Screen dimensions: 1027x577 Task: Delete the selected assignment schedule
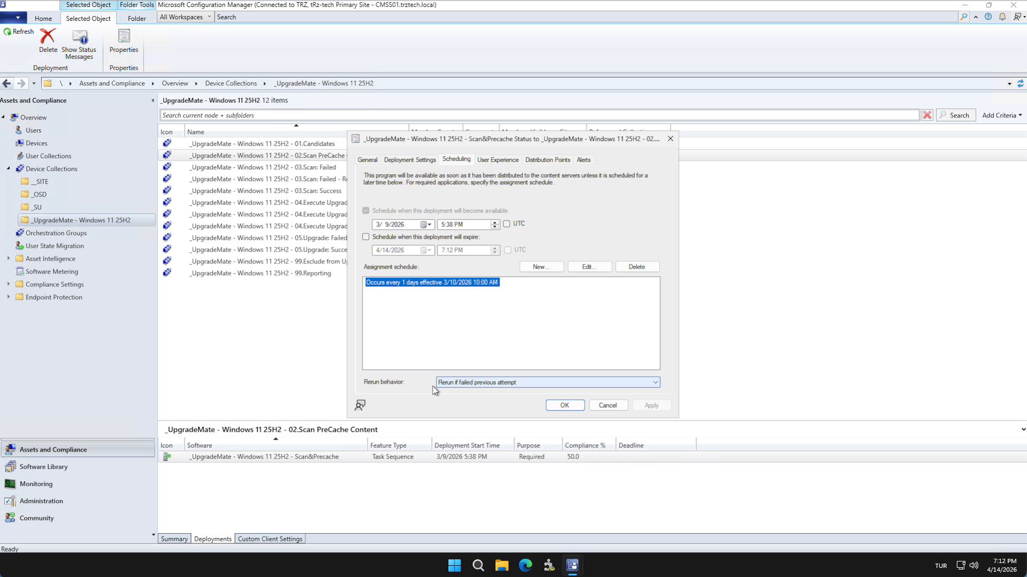(x=637, y=267)
